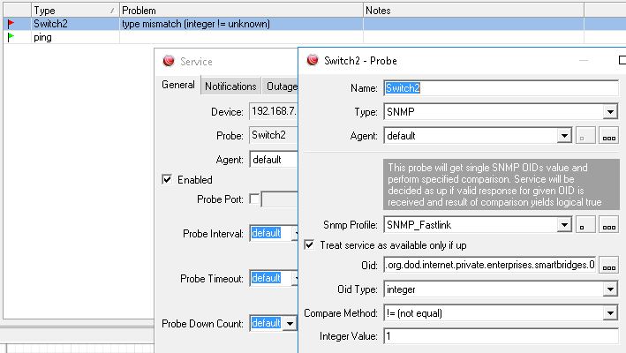Toggle the Enabled checkbox in Service window

167,179
